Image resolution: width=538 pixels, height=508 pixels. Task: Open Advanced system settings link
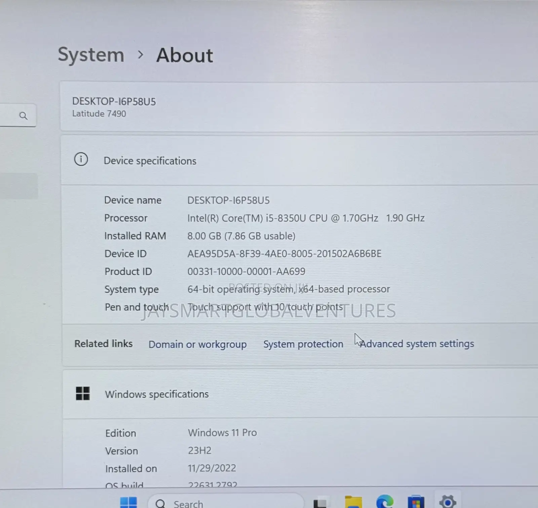[417, 344]
